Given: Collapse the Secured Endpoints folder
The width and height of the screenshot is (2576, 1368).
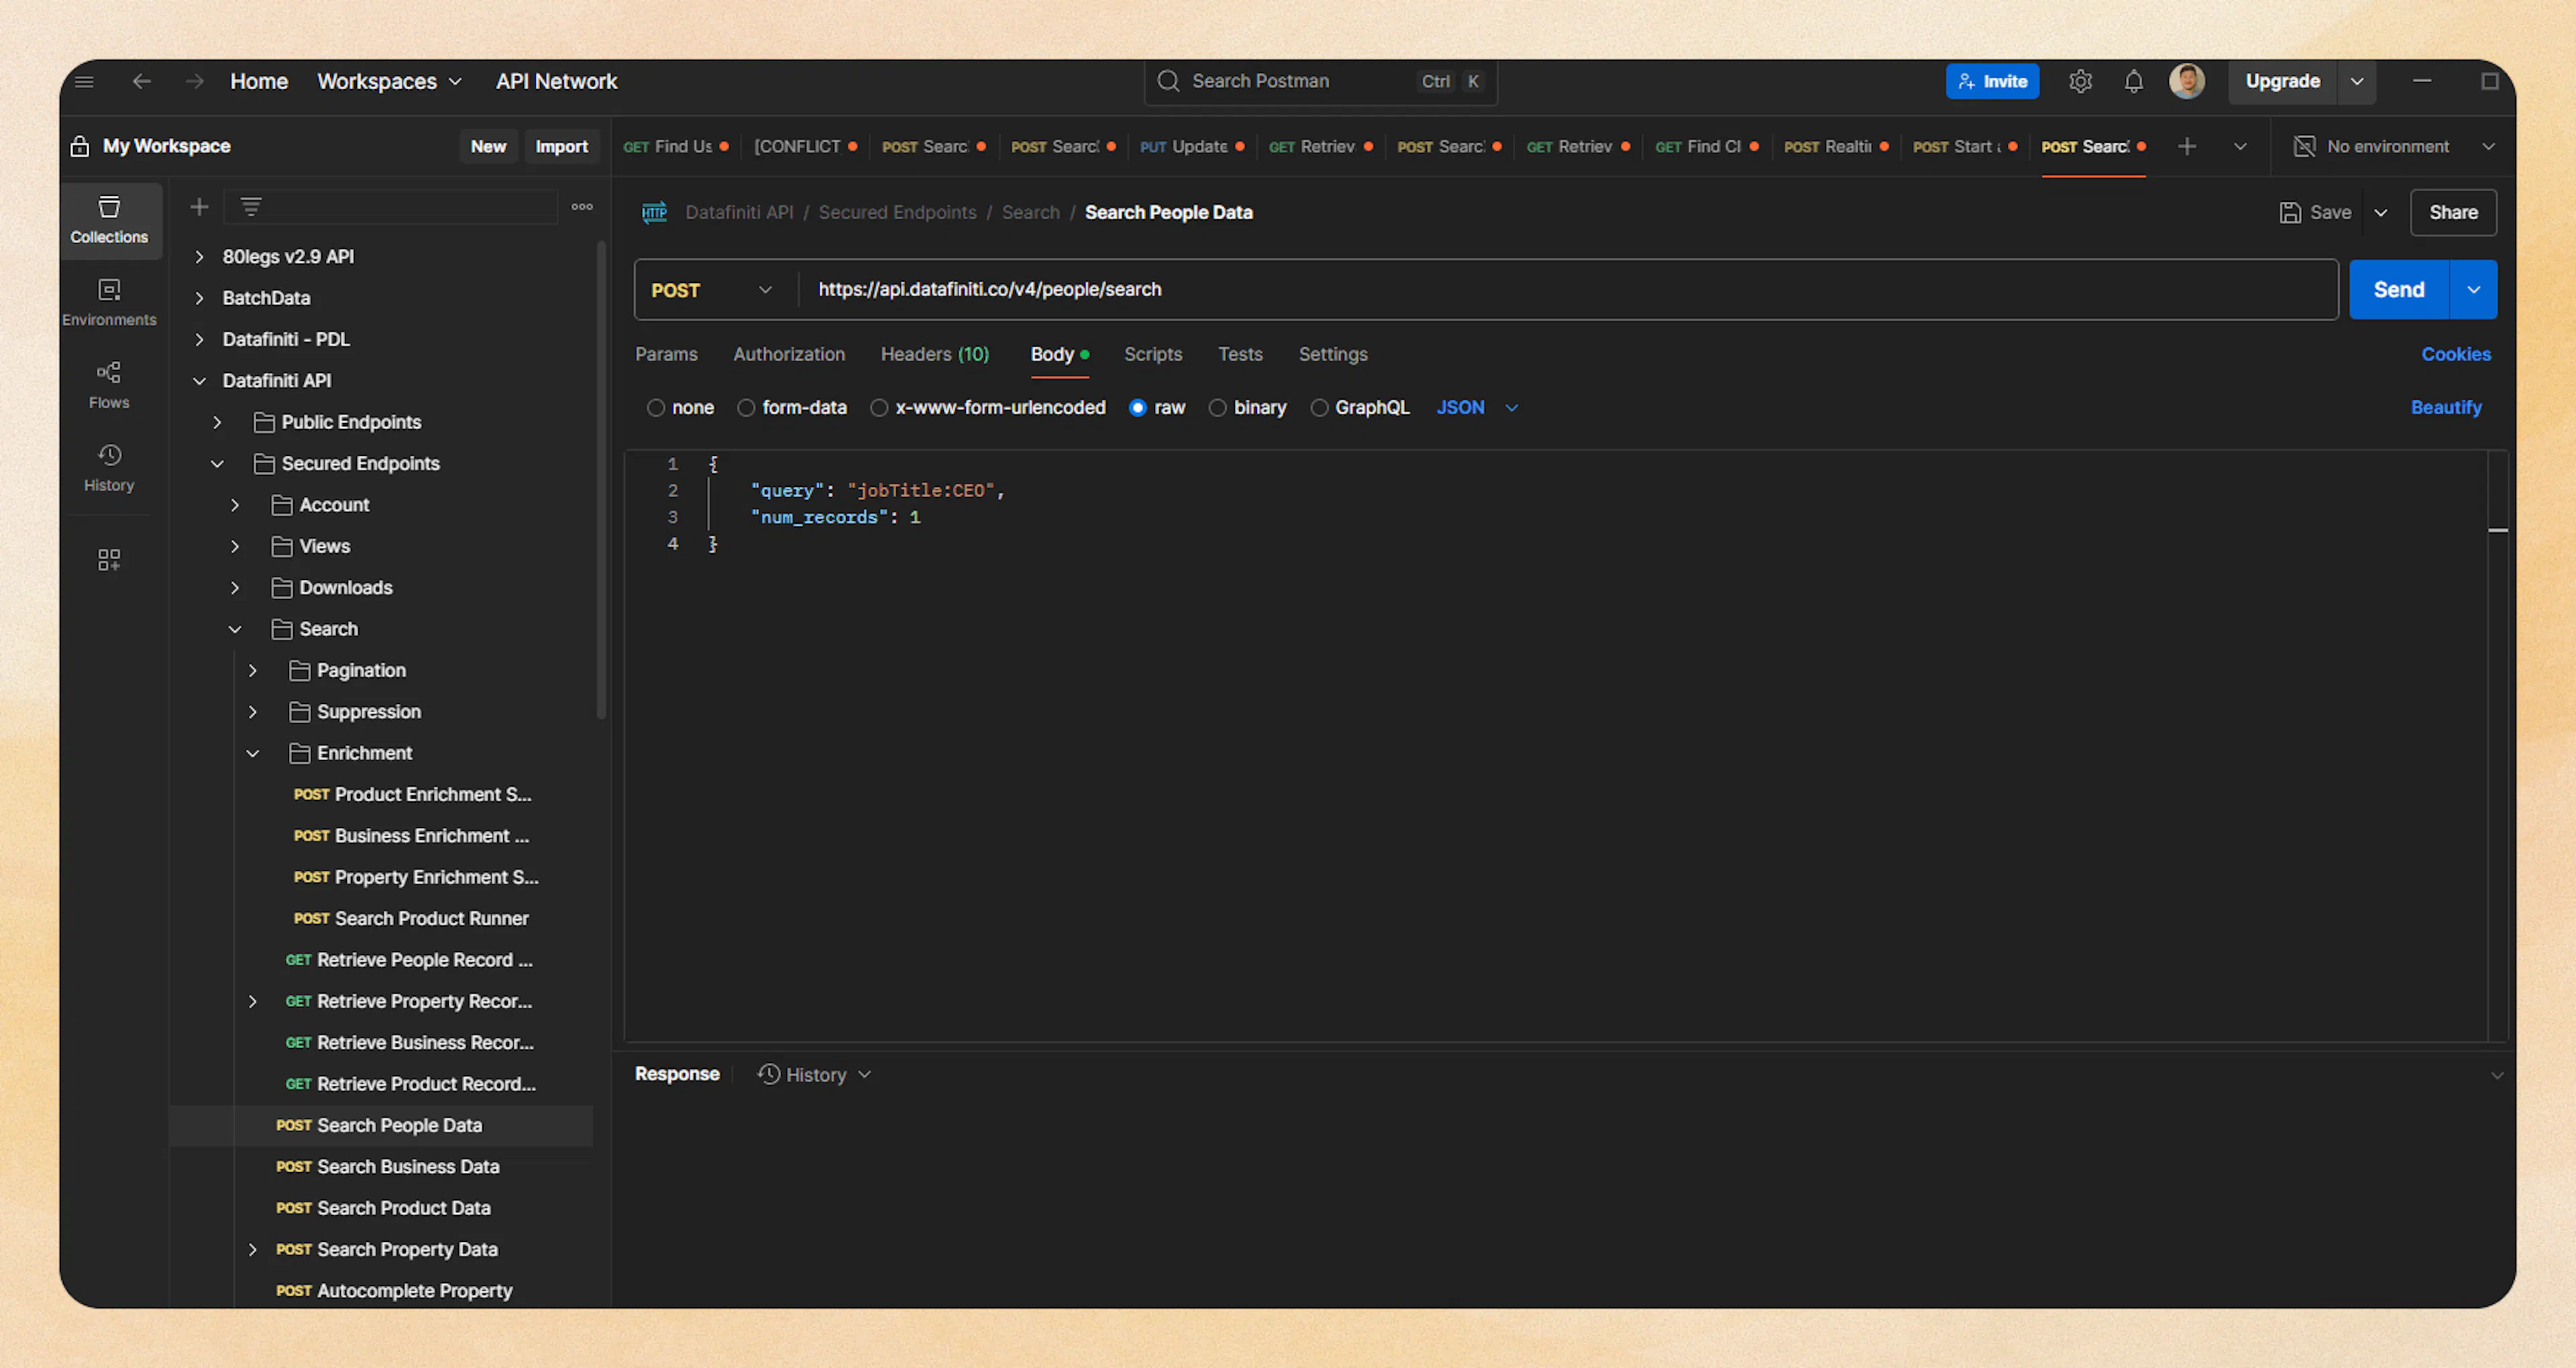Looking at the screenshot, I should point(217,463).
